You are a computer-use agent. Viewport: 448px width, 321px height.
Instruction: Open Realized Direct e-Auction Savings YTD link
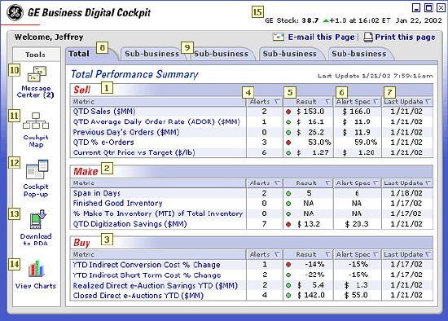click(155, 285)
